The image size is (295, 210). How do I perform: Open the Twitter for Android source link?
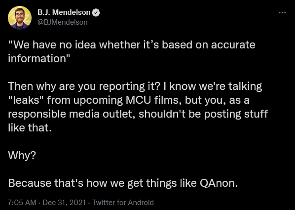click(x=123, y=203)
